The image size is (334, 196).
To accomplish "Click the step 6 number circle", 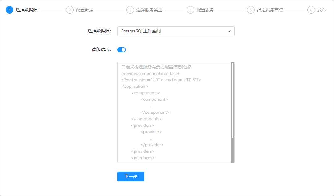I will coord(311,10).
